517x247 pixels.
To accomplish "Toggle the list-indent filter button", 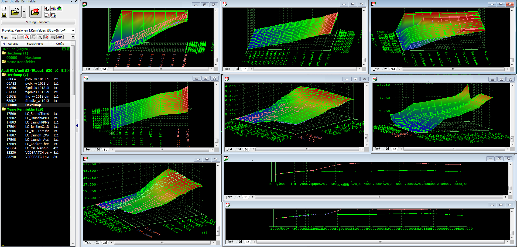I will pos(33,37).
